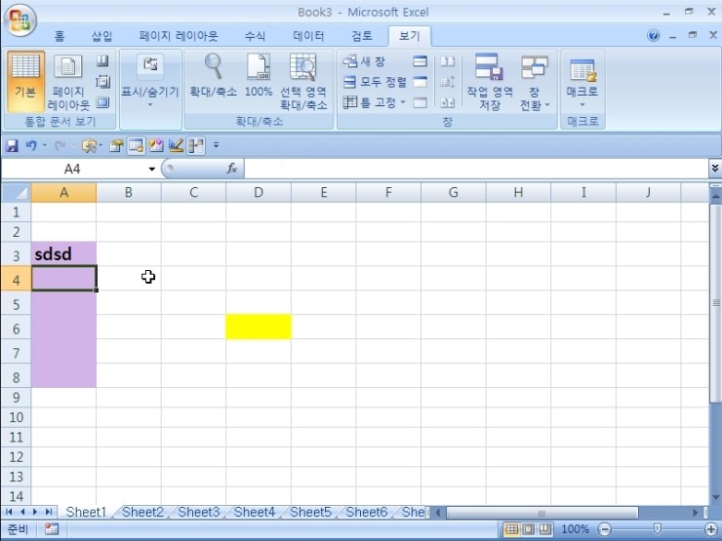This screenshot has width=722, height=541.
Task: Toggle Page Layout view in status bar
Action: point(529,529)
